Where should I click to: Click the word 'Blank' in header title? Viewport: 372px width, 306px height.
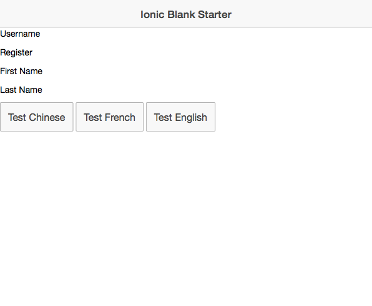click(181, 14)
